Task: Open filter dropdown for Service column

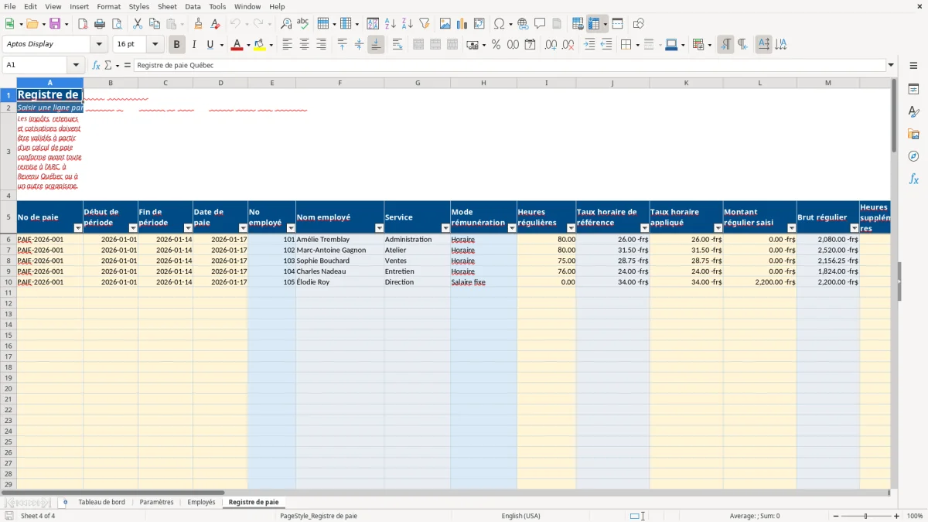Action: tap(445, 228)
